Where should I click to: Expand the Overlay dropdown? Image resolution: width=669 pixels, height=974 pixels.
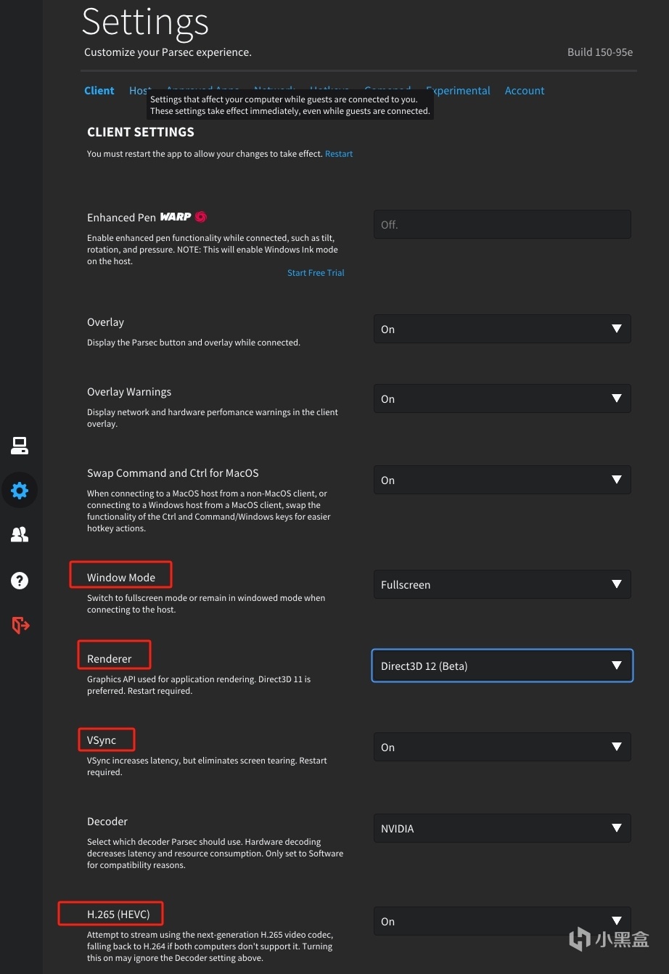[501, 329]
